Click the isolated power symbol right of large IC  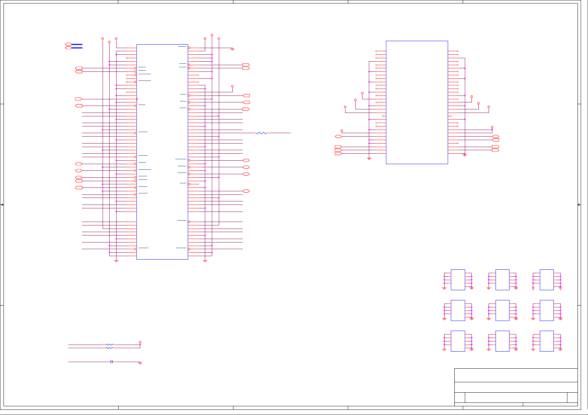pyautogui.click(x=232, y=86)
